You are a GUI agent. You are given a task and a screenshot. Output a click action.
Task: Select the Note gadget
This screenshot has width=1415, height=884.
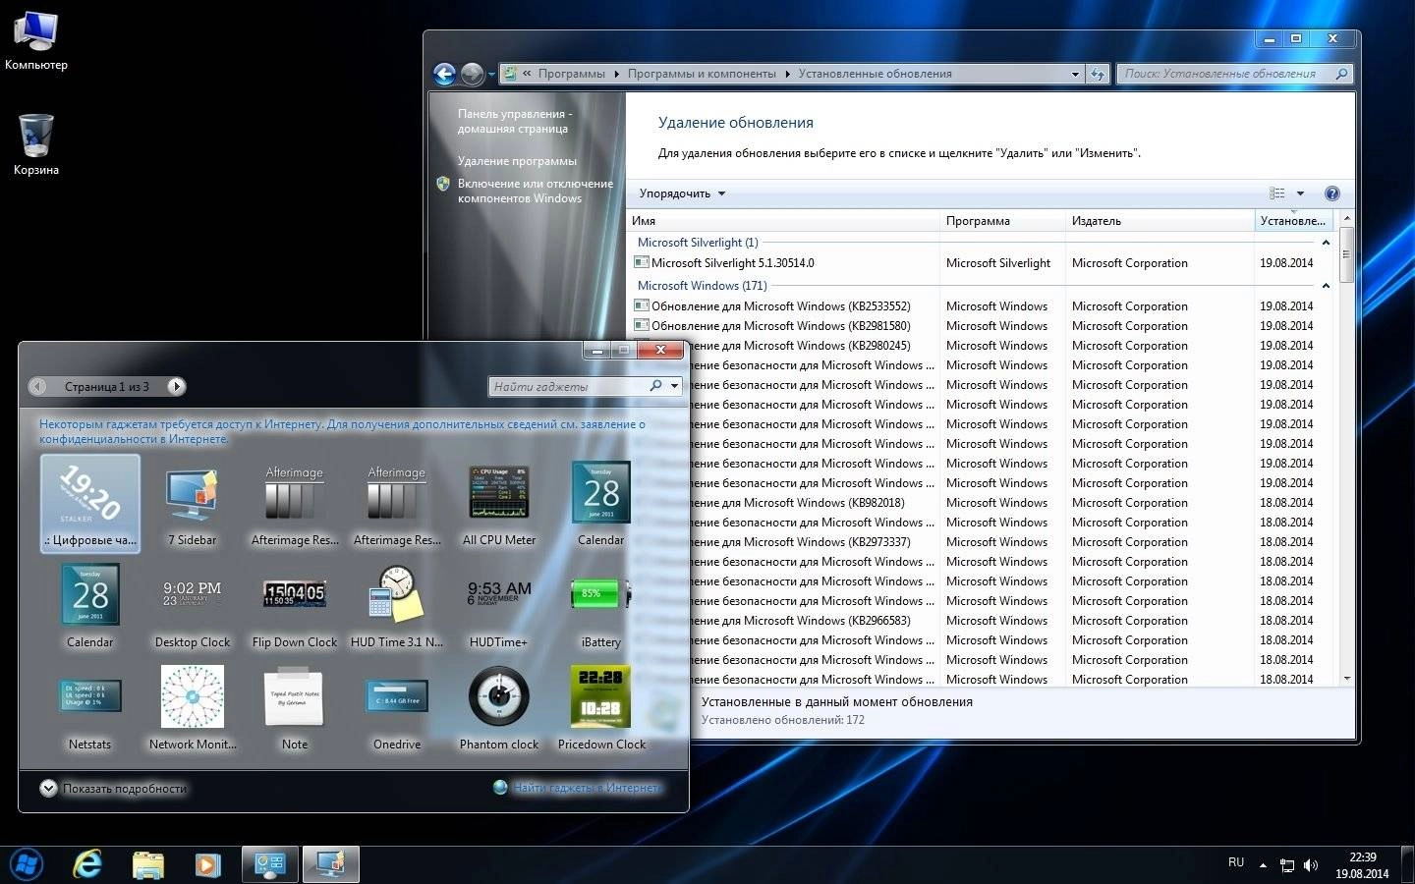295,708
